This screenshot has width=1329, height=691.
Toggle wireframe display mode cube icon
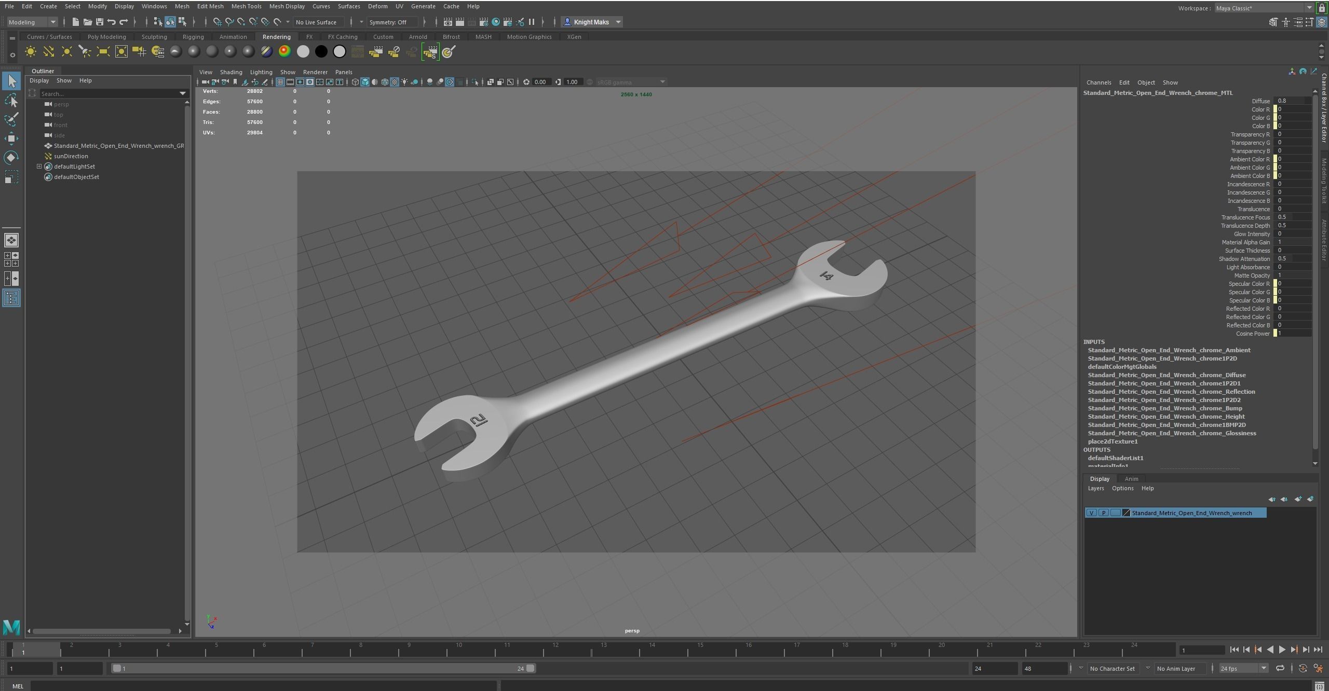tap(355, 82)
